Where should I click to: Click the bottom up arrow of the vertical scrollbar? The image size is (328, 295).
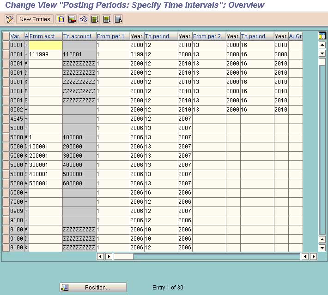tap(322, 239)
